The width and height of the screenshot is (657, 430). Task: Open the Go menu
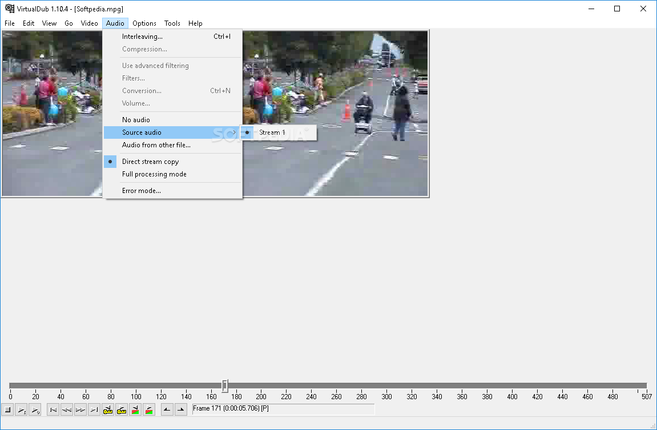click(x=68, y=23)
